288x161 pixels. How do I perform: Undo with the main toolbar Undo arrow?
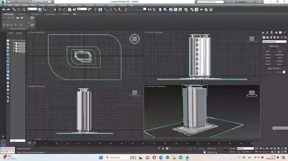click(x=3, y=9)
